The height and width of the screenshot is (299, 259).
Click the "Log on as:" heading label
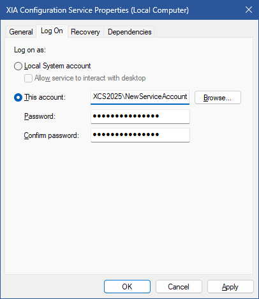click(30, 50)
